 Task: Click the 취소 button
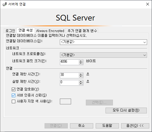[81, 126]
